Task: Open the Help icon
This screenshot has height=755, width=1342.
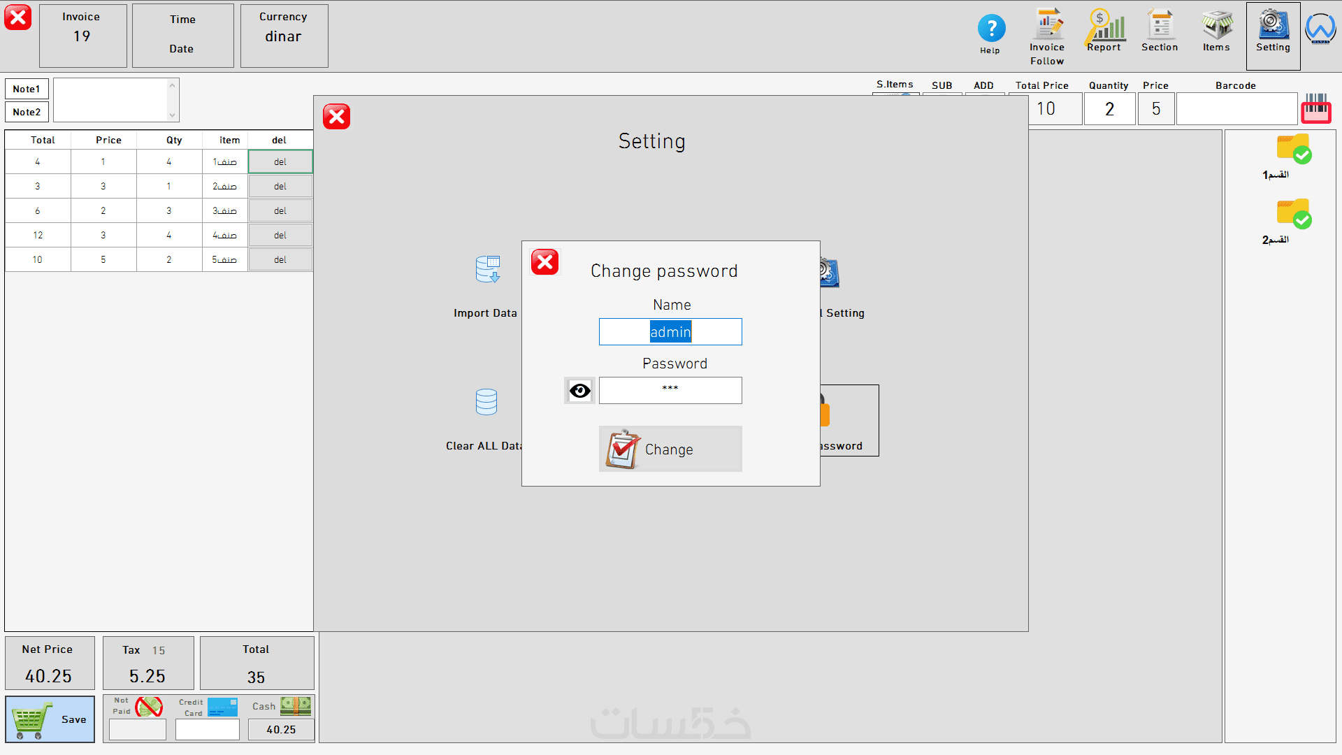Action: coord(990,29)
